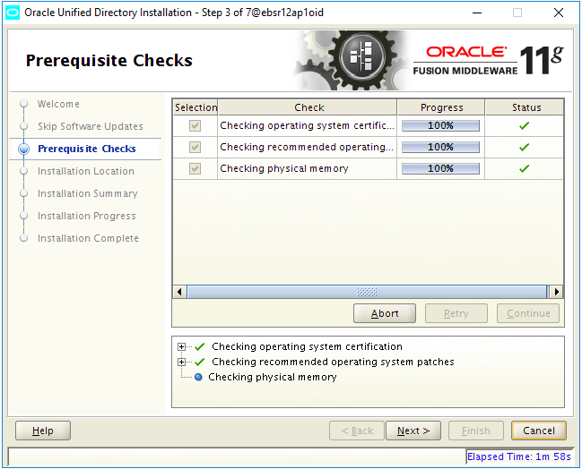
Task: Select 'Checking operating system certific...' table cell
Action: (308, 126)
